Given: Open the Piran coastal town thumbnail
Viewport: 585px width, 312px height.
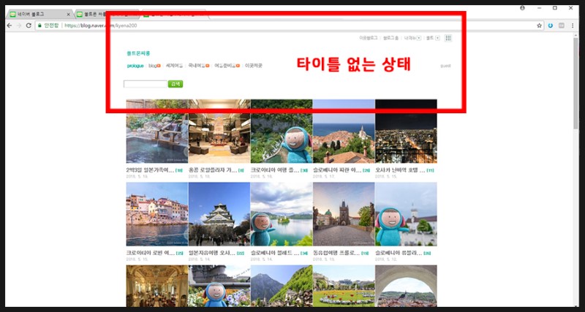Looking at the screenshot, I should click(x=344, y=132).
